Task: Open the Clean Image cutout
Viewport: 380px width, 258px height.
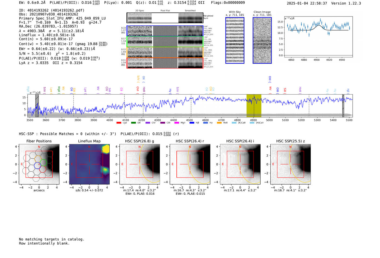Action: point(262,40)
